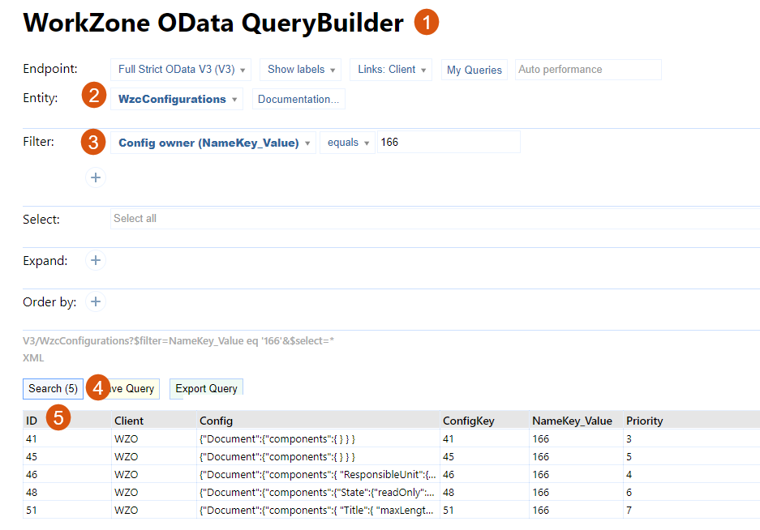760x530 pixels.
Task: Click the XML format link
Action: (x=33, y=357)
